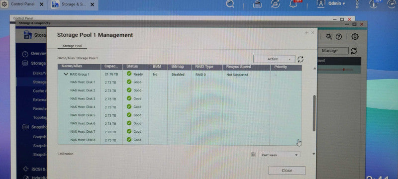Screen dimensions: 398x179
Task: Click the Storage & Snapshots logo icon
Action: [x=28, y=35]
